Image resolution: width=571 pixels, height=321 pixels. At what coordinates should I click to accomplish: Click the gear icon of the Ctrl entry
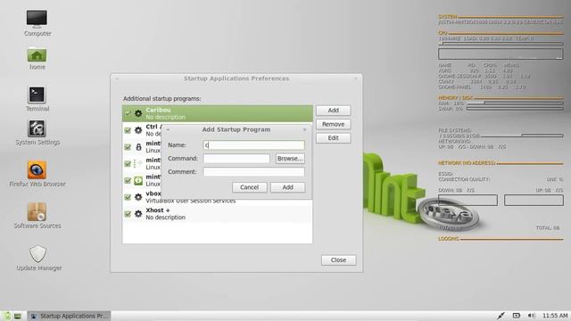pyautogui.click(x=138, y=130)
